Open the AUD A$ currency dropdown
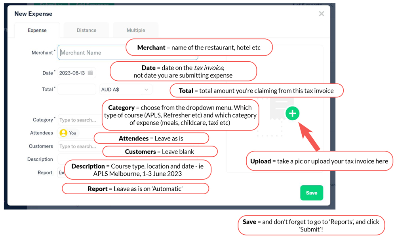This screenshot has height=239, width=396. (x=126, y=89)
